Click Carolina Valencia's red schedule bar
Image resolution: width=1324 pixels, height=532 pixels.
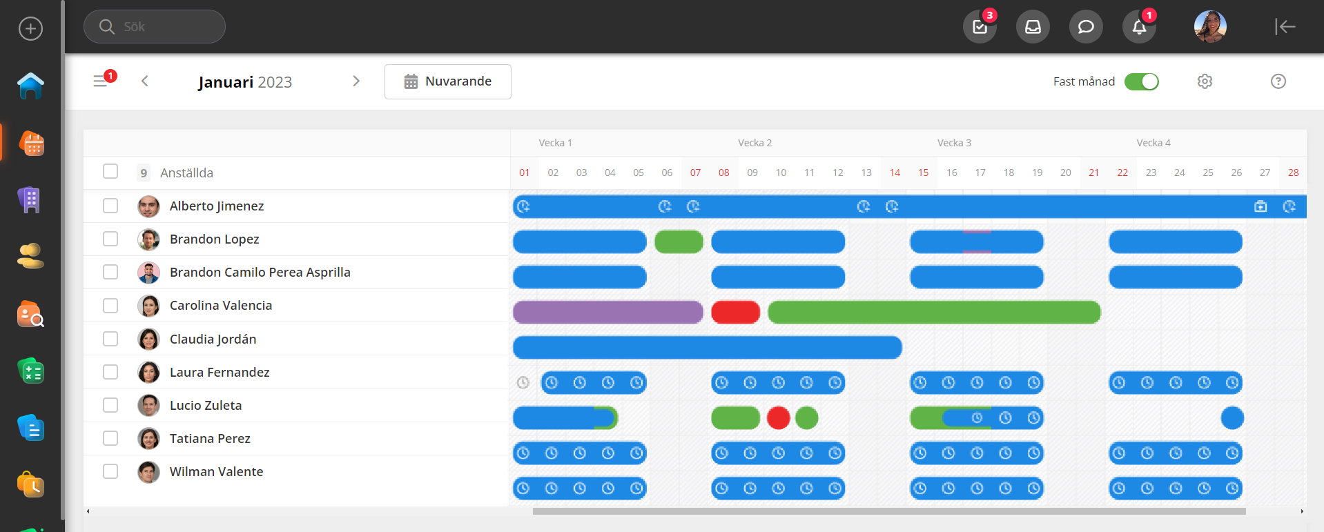pyautogui.click(x=735, y=313)
